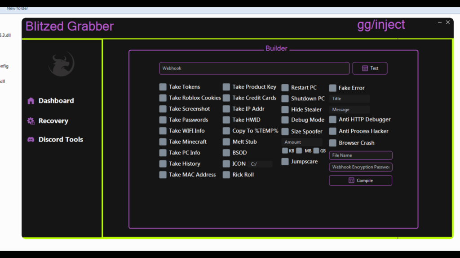This screenshot has height=258, width=460.
Task: Toggle the Take HWID checkbox
Action: (226, 120)
